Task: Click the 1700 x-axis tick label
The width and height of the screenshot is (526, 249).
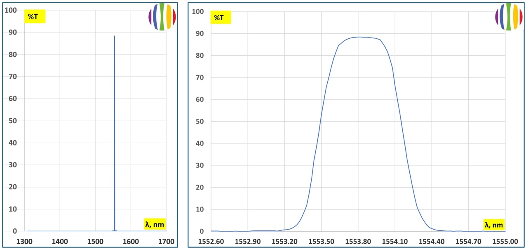Action: (166, 241)
